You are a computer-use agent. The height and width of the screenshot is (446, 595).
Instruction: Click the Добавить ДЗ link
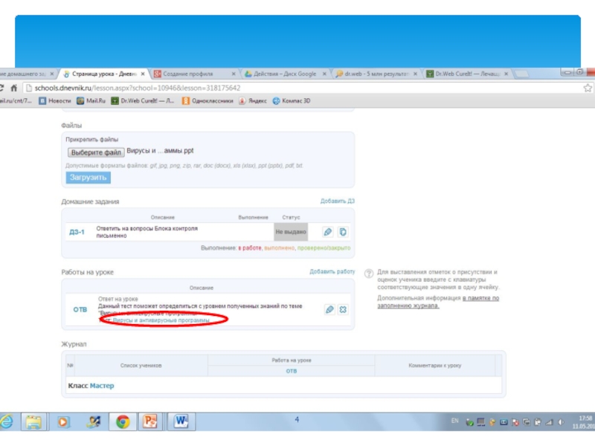[337, 201]
